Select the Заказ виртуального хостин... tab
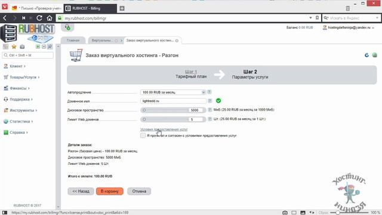Image resolution: width=382 pixels, height=215 pixels. (150, 41)
